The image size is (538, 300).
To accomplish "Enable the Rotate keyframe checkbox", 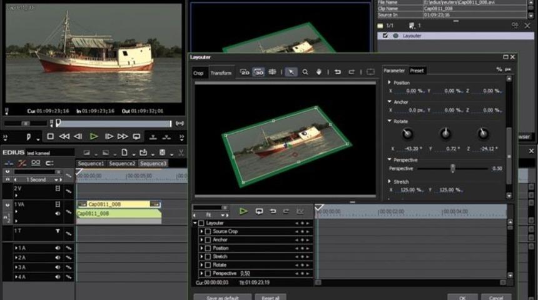I will pyautogui.click(x=208, y=265).
